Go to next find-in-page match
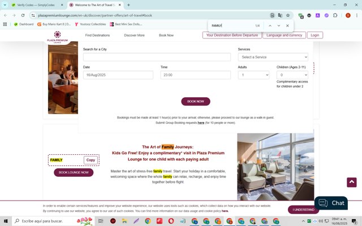362x226 pixels. (279, 25)
